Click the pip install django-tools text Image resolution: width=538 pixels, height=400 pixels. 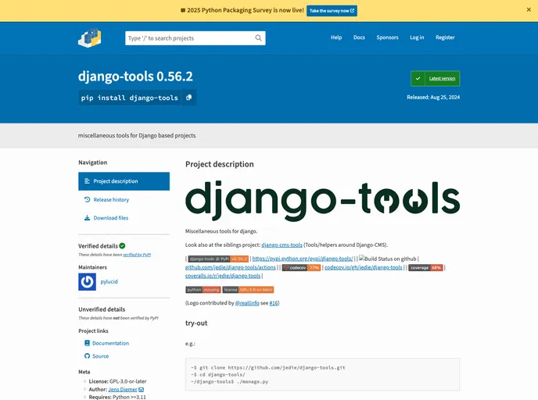click(129, 98)
